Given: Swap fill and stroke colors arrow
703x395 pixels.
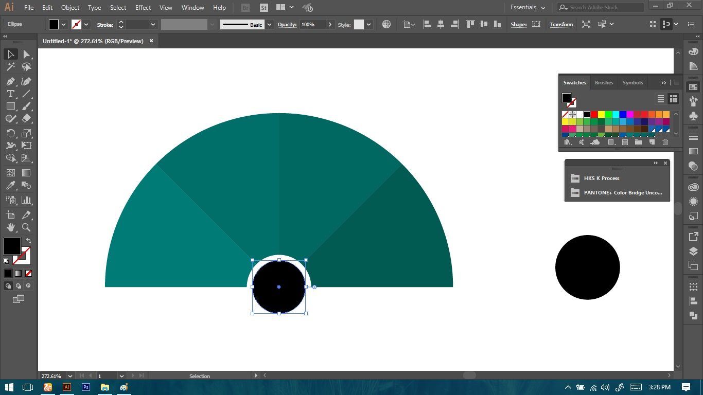Looking at the screenshot, I should 29,241.
